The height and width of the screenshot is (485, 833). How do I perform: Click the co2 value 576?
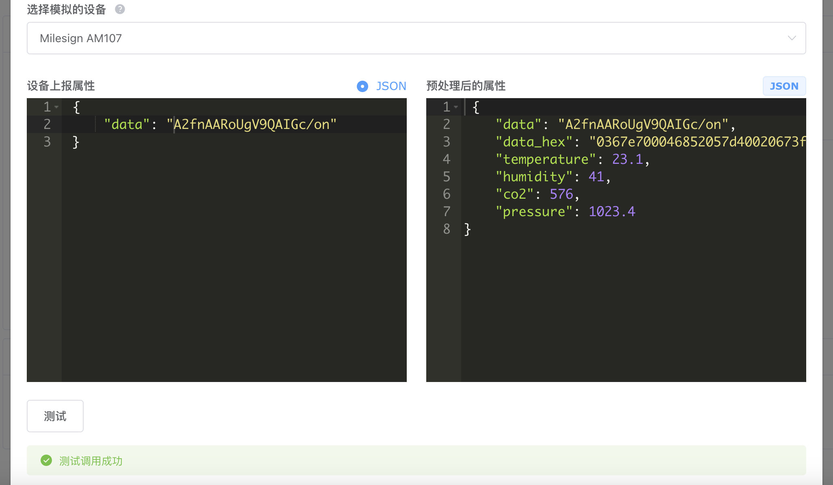(x=561, y=194)
